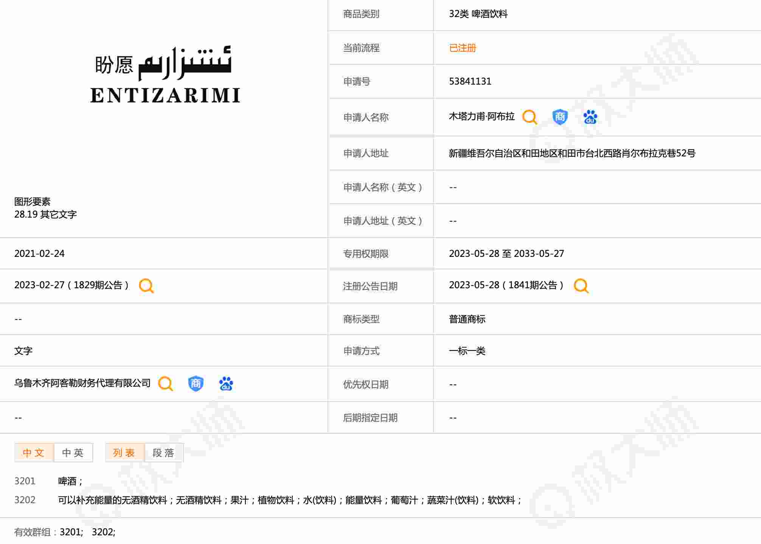Click magnifier icon next to applicant name 木塔力甫·阿布拉

tap(530, 117)
